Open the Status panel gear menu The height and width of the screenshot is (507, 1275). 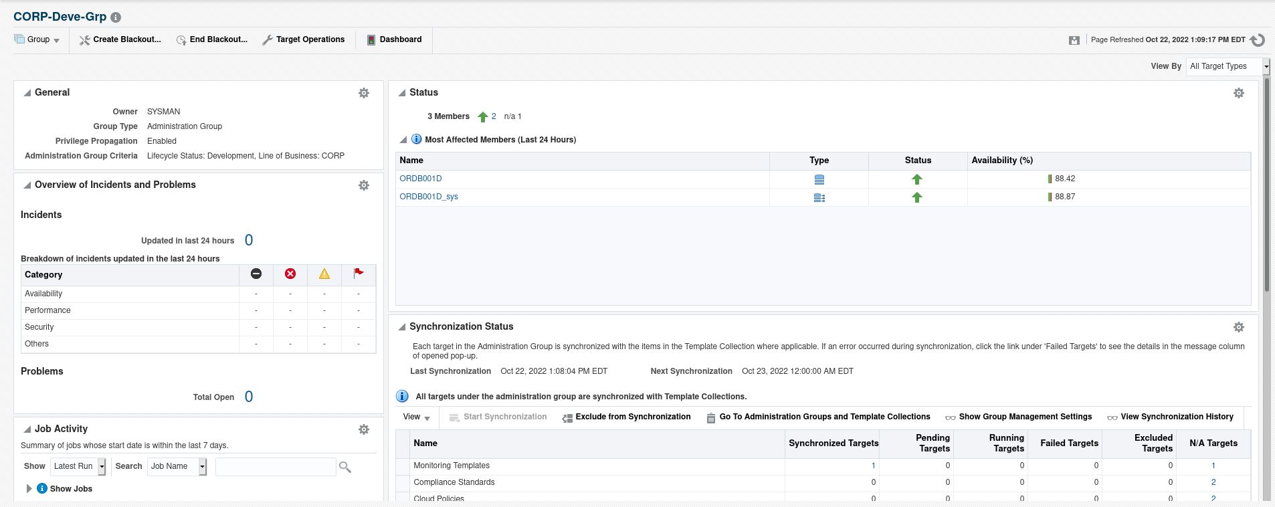coord(1238,93)
